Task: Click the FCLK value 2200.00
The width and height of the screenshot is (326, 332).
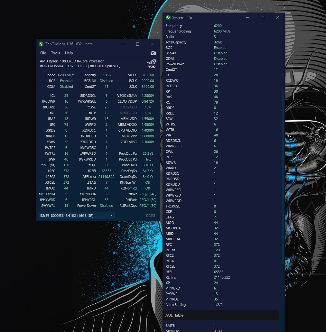Action: 148,81
